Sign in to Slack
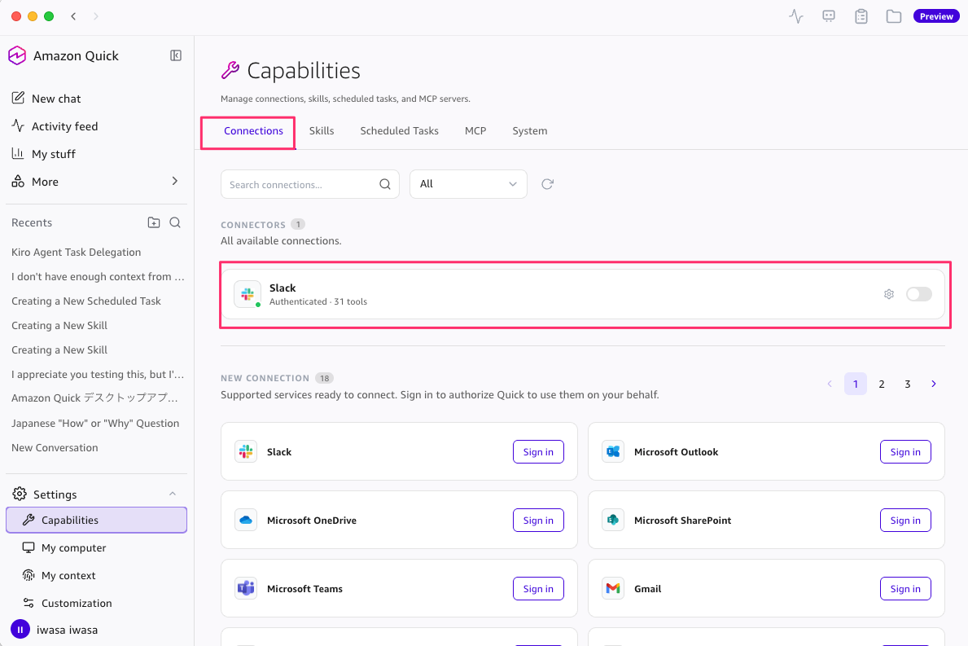This screenshot has height=646, width=968. pos(538,451)
